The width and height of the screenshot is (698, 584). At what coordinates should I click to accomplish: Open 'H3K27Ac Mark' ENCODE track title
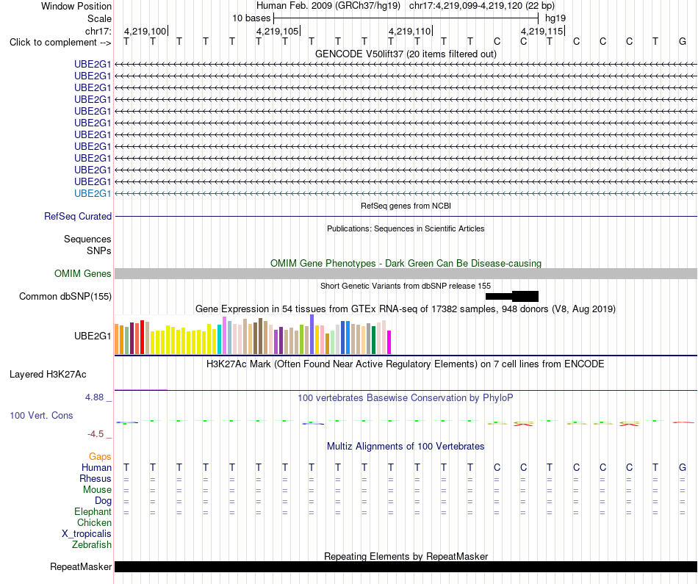(406, 364)
